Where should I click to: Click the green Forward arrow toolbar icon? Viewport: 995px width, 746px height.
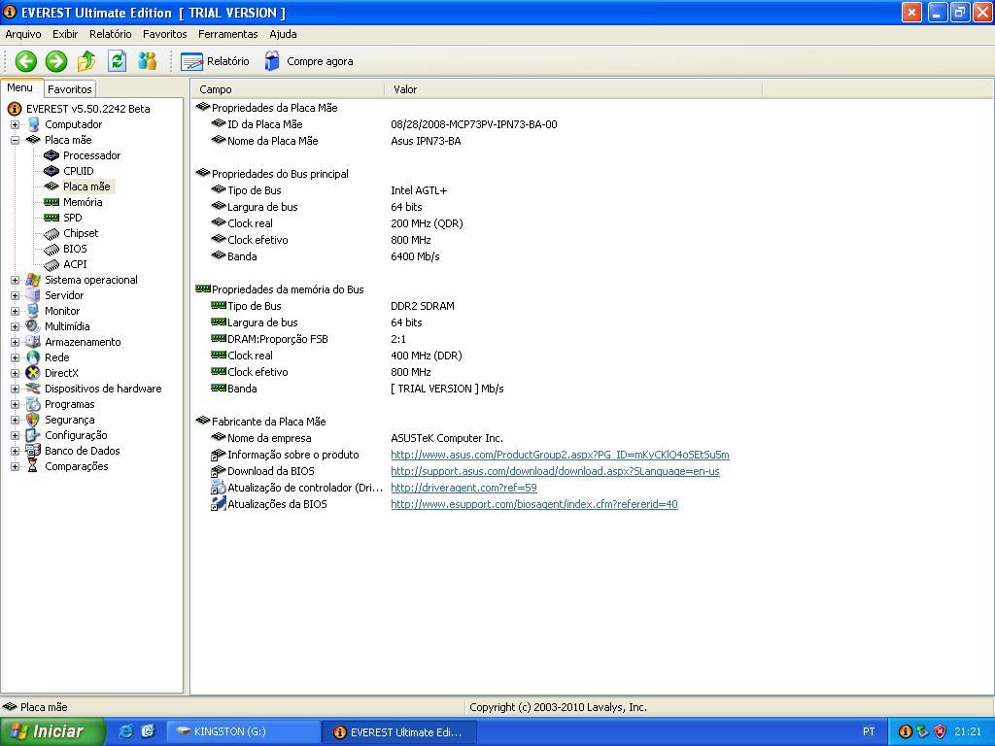[55, 61]
